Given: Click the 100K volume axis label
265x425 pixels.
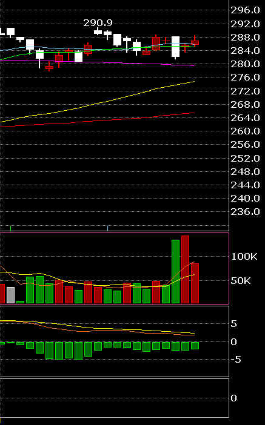Looking at the screenshot, I should [244, 257].
